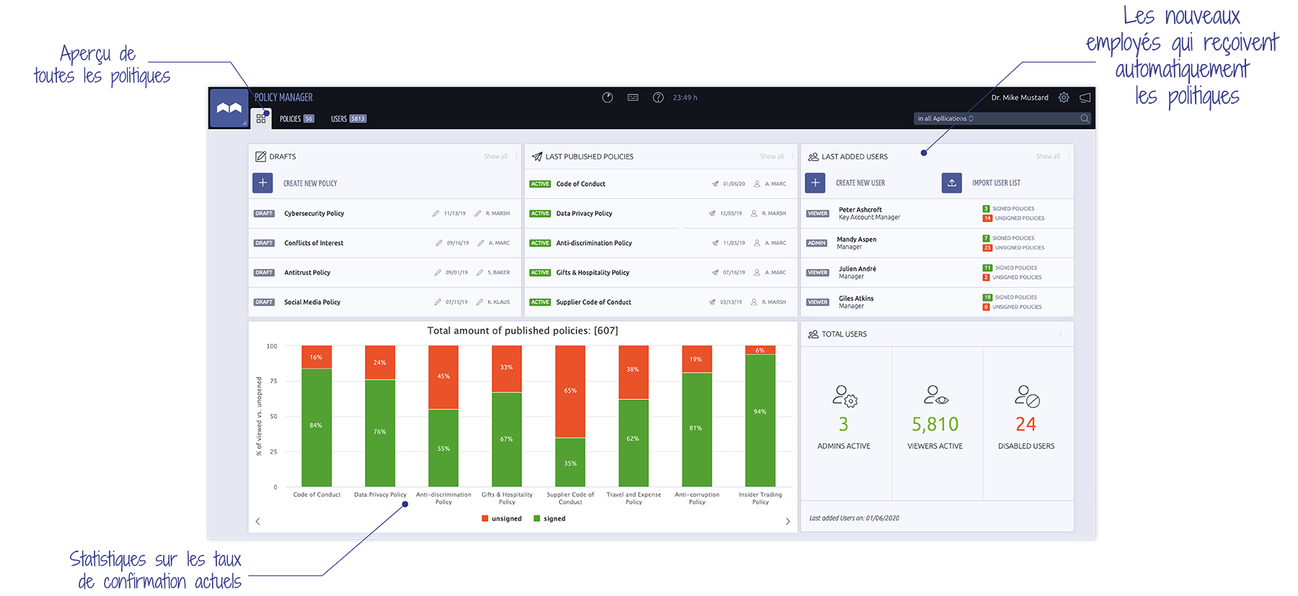The image size is (1298, 596).
Task: Click the Supplier Code of Conduct chart bar
Action: coord(570,416)
